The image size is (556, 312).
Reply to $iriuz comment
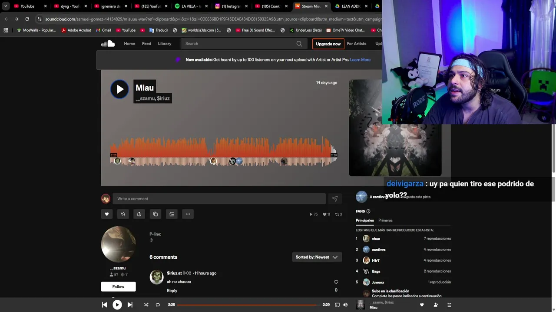pos(172,291)
